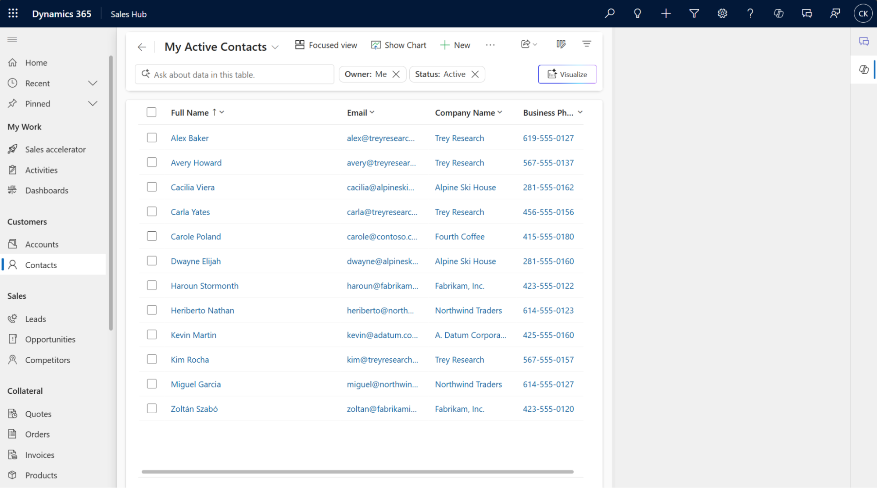
Task: Open the lightbulb assistant icon
Action: coord(637,14)
